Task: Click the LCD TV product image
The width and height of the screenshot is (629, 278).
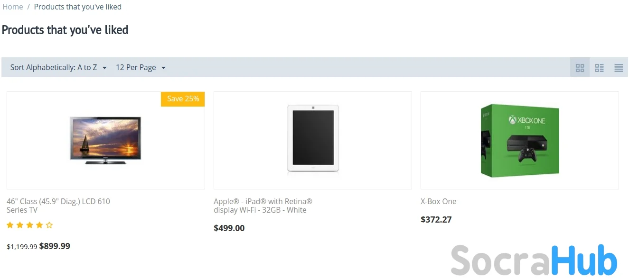Action: coord(105,140)
